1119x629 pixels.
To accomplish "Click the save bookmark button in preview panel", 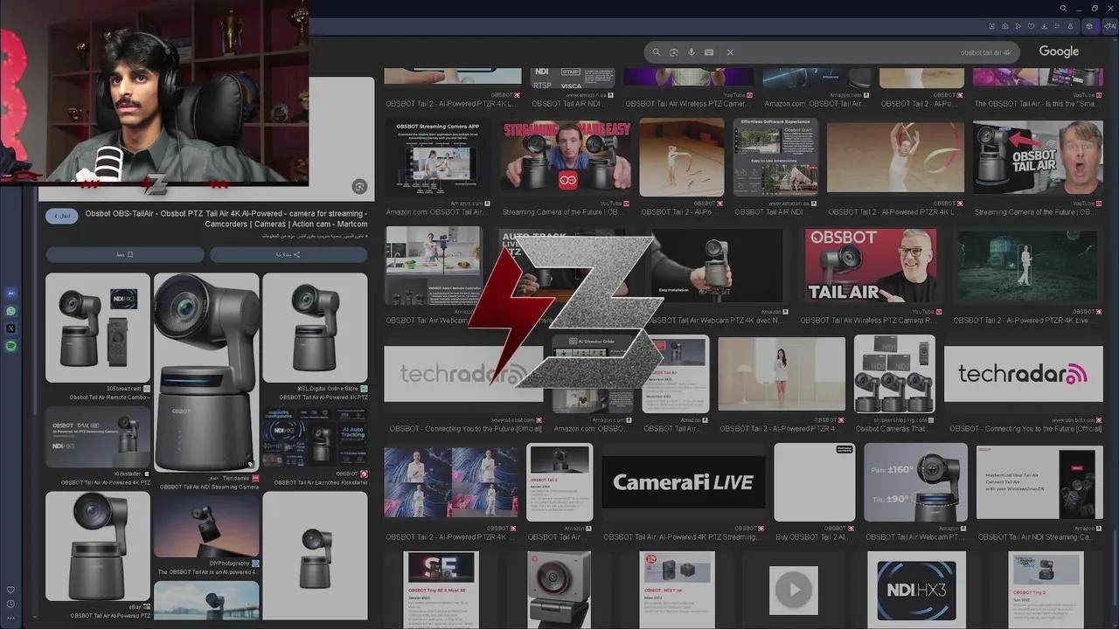I will 125,254.
